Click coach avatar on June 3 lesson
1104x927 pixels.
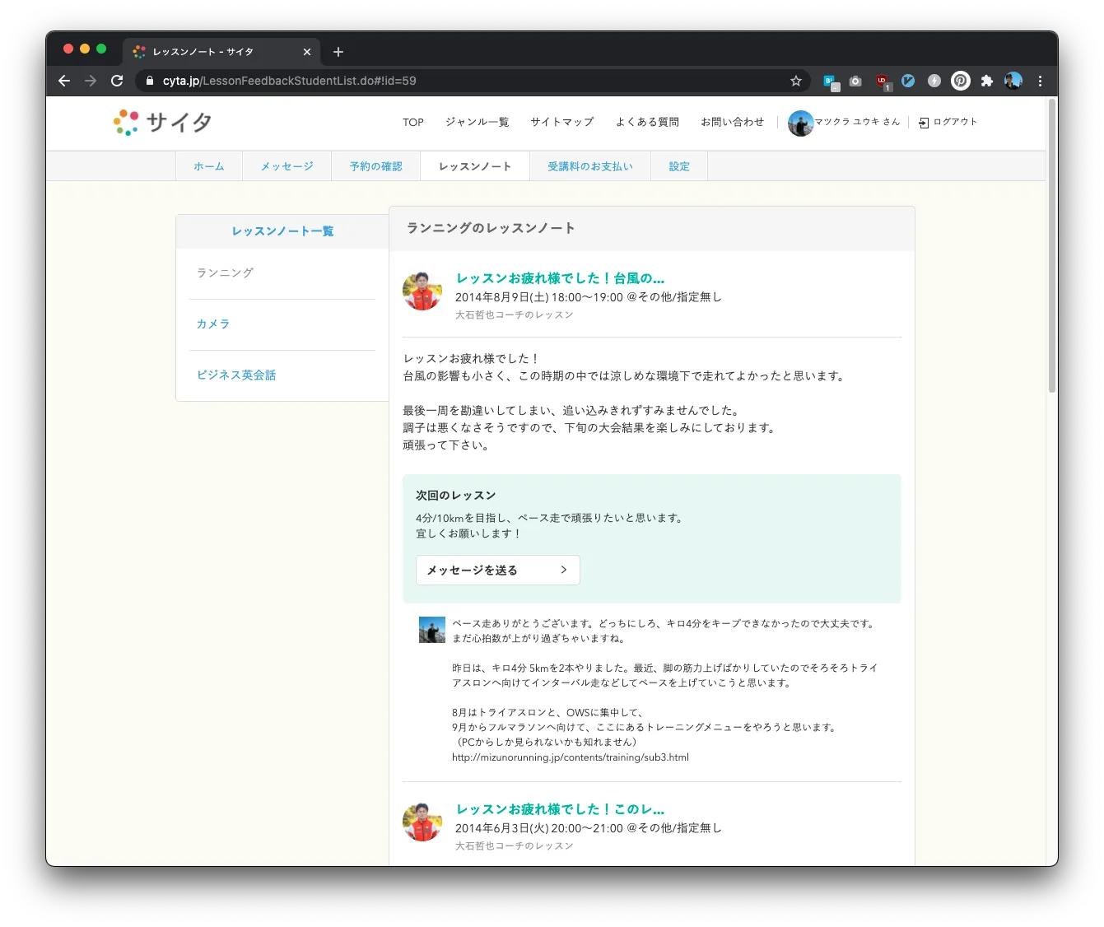pos(422,822)
